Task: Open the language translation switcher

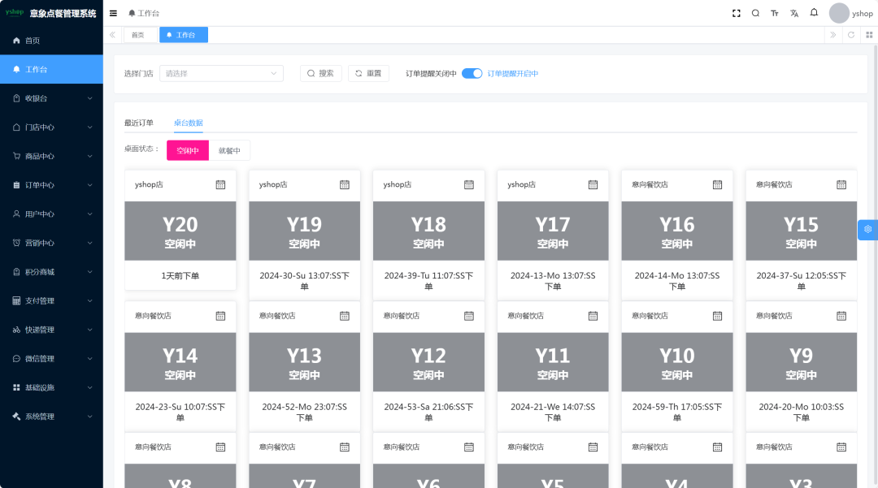Action: point(794,14)
